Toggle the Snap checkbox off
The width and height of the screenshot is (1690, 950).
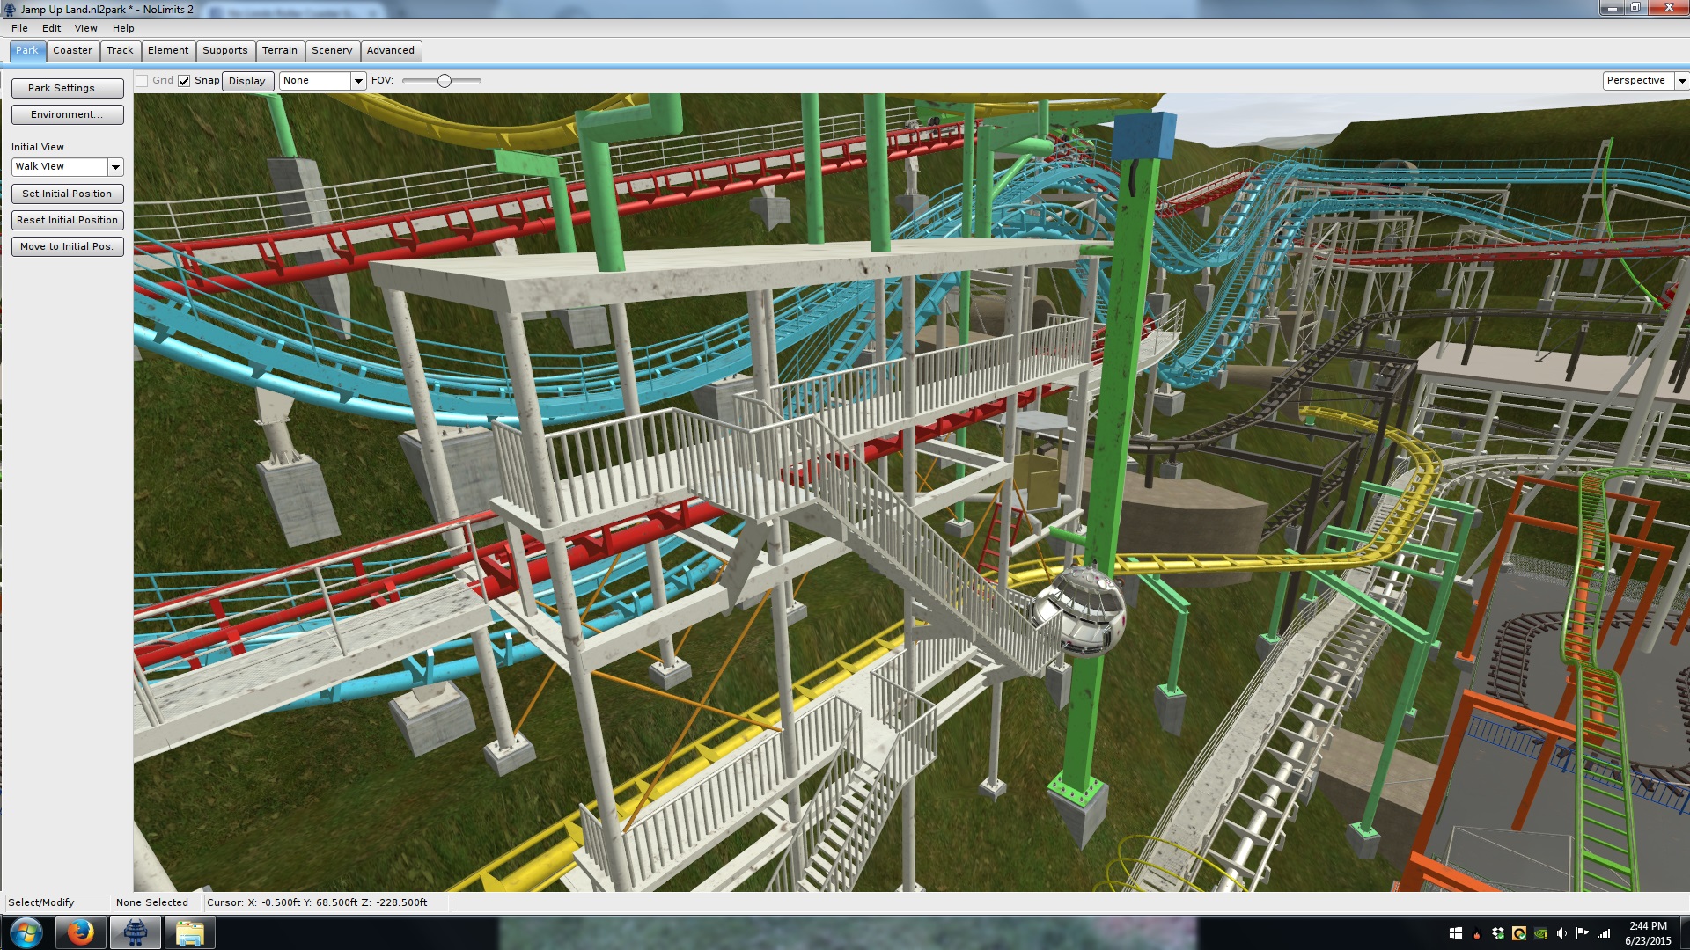point(184,81)
